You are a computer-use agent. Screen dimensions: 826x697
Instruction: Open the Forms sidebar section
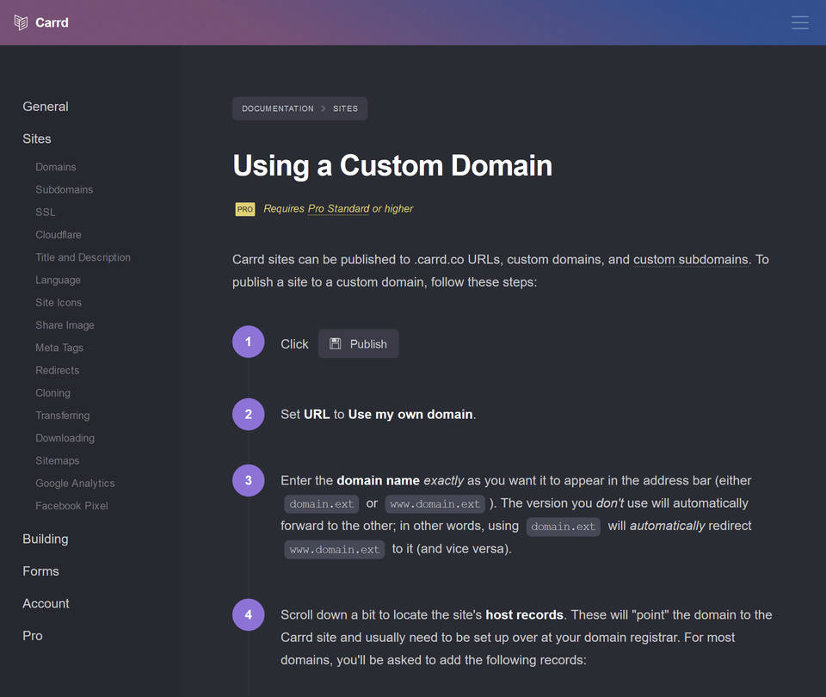pos(40,571)
